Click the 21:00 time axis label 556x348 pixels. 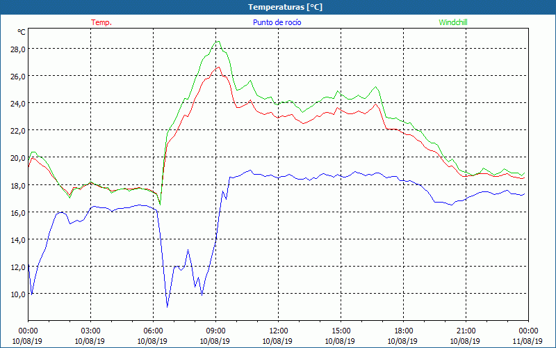(466, 331)
